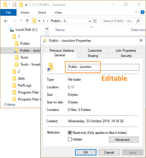Toggle the Hidden attribute checkbox
The width and height of the screenshot is (146, 158).
[70, 139]
